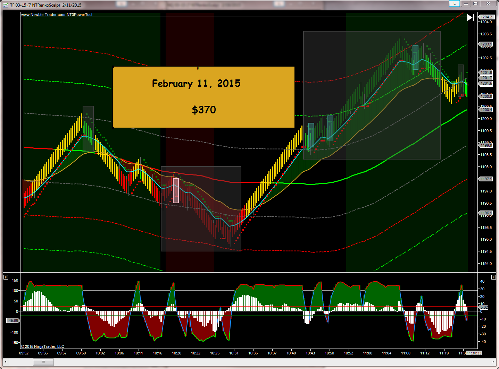Click the © 2015 NinjaTrader, LLC text

pyautogui.click(x=42, y=346)
